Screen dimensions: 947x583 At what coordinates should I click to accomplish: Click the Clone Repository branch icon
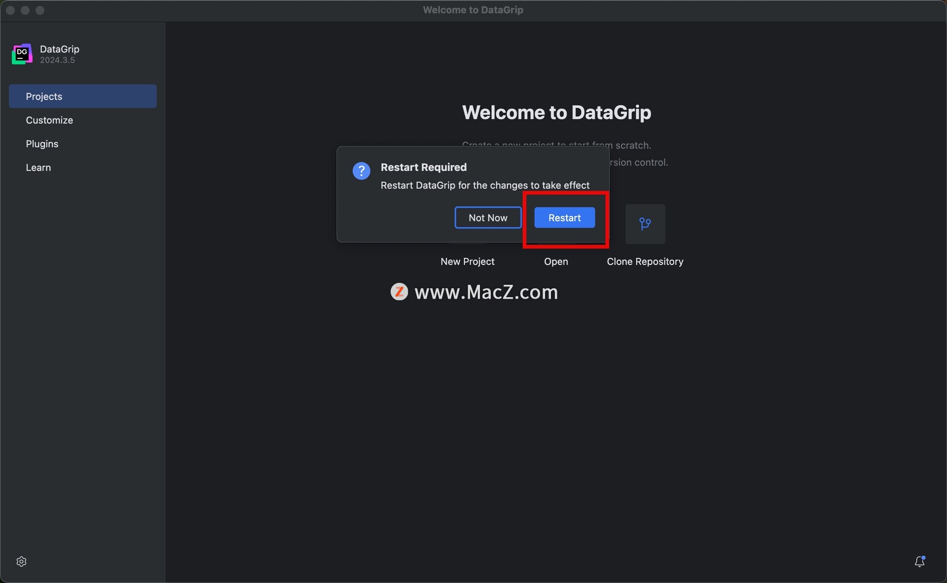(x=645, y=224)
